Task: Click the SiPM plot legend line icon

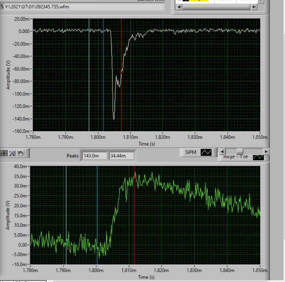Action: 206,153
